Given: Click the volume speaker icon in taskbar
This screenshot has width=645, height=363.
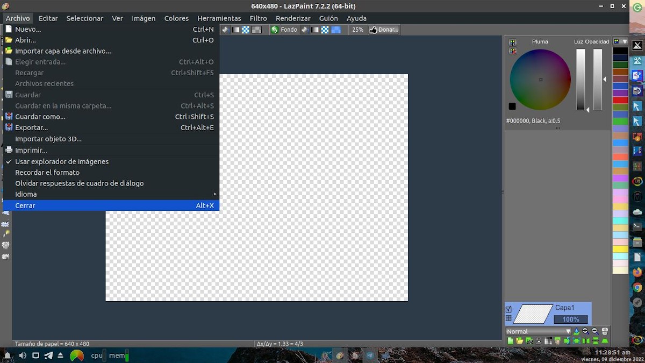Looking at the screenshot, I should click(x=23, y=355).
